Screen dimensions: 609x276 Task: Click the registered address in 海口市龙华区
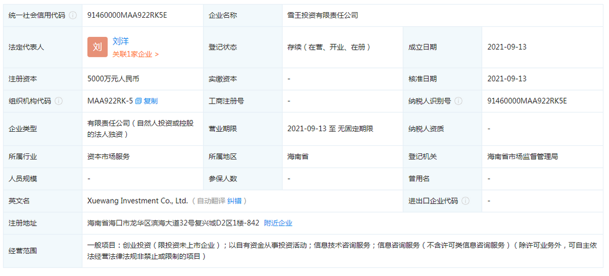(x=173, y=223)
